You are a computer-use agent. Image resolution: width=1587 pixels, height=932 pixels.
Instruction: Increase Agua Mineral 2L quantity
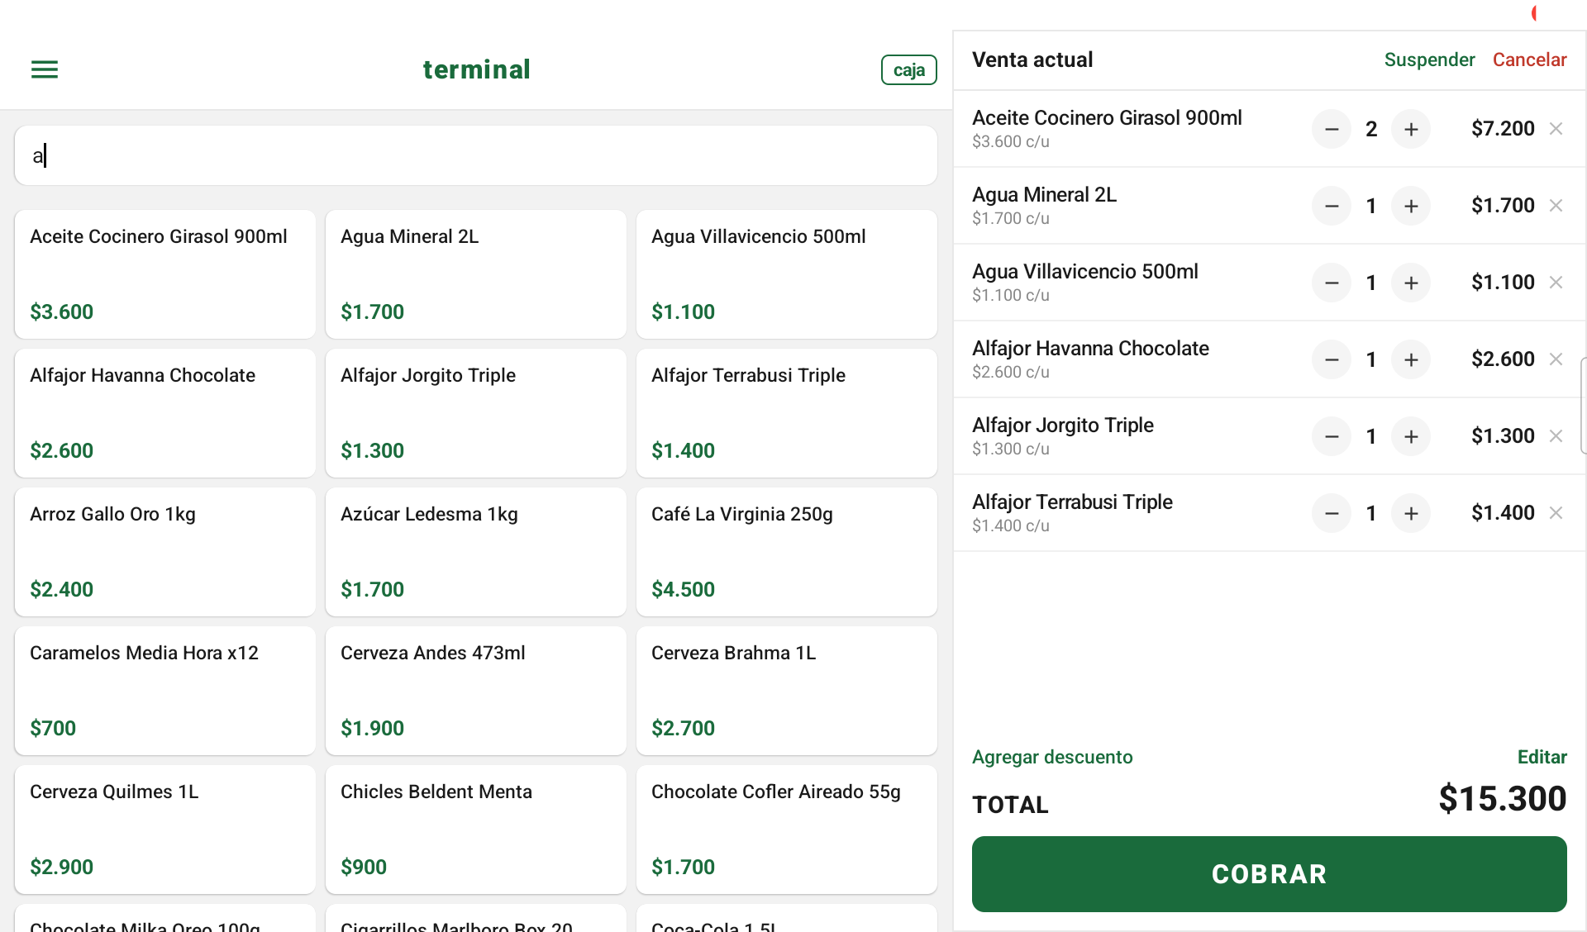pos(1411,206)
